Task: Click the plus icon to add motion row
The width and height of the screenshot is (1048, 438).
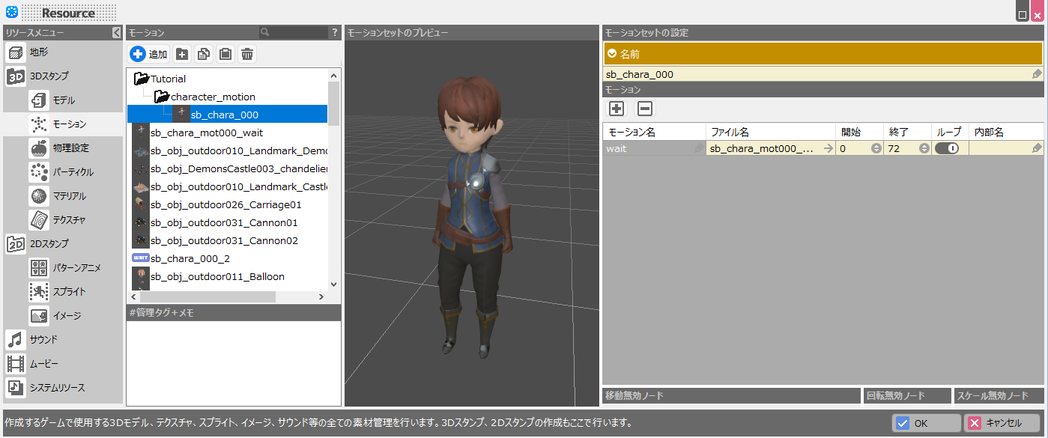Action: click(617, 109)
